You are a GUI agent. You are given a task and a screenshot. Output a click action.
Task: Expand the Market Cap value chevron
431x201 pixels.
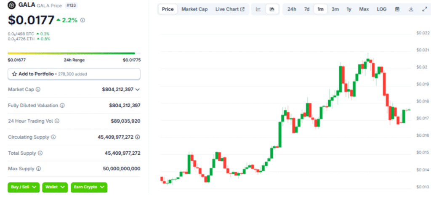(x=138, y=90)
